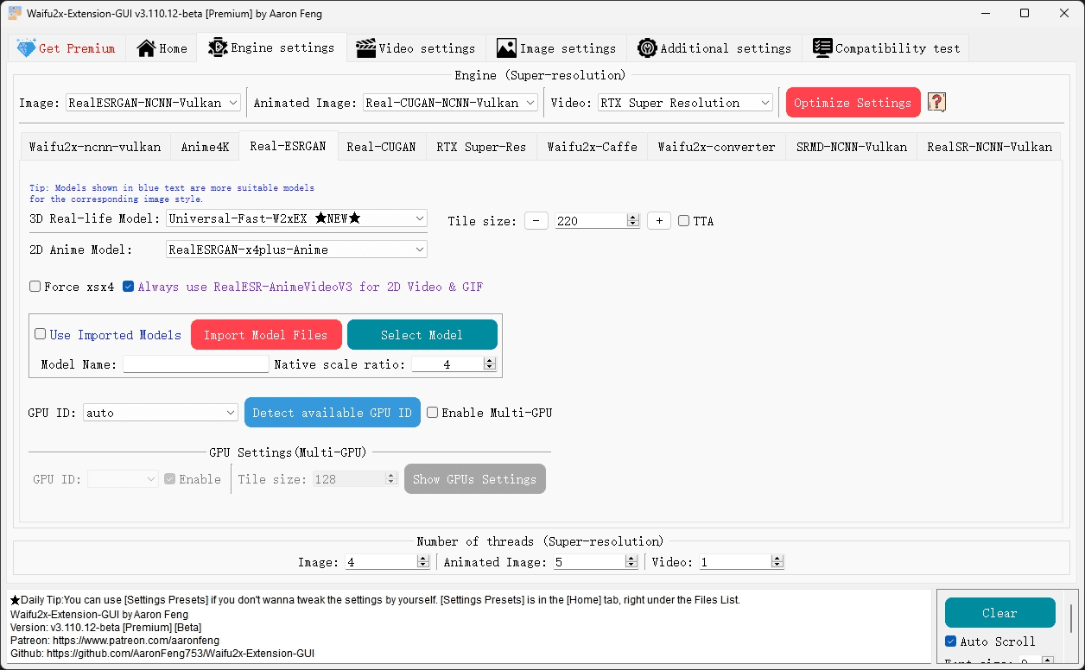1085x670 pixels.
Task: Enable Multi-GPU checkbox
Action: (432, 413)
